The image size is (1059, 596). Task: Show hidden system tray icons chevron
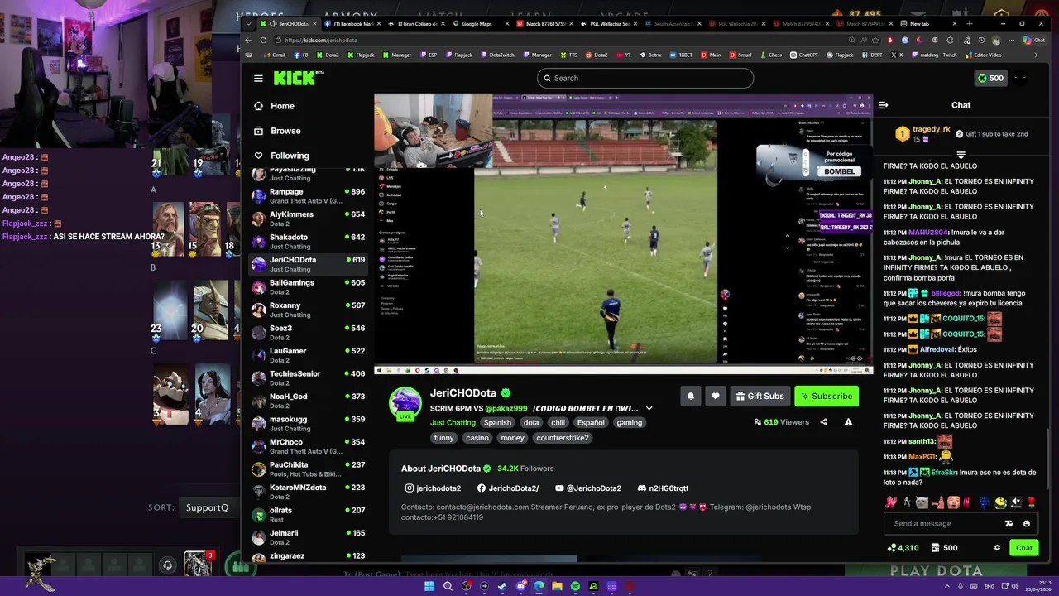click(947, 586)
